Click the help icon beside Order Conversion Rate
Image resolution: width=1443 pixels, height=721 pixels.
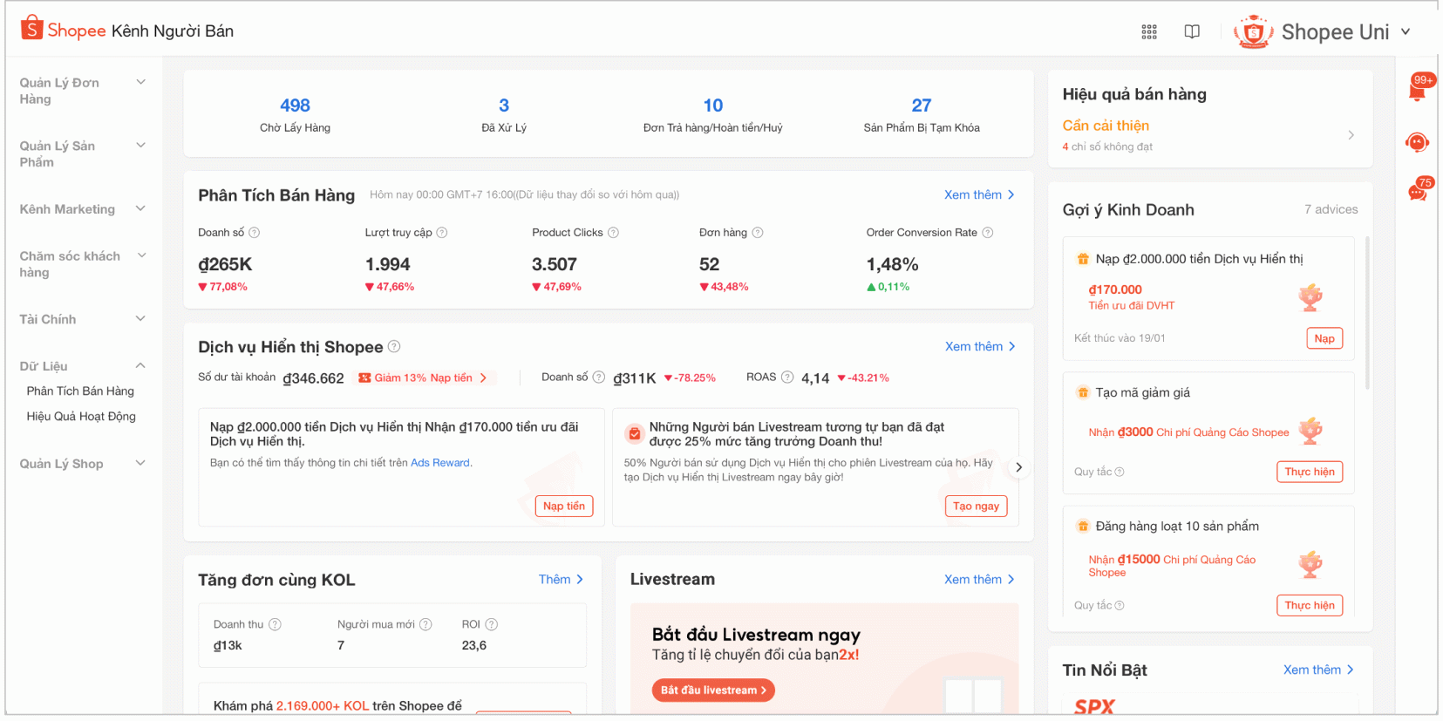pos(988,233)
